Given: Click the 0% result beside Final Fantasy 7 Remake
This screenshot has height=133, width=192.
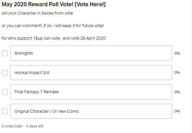Looking at the screenshot, I should coord(177,92).
